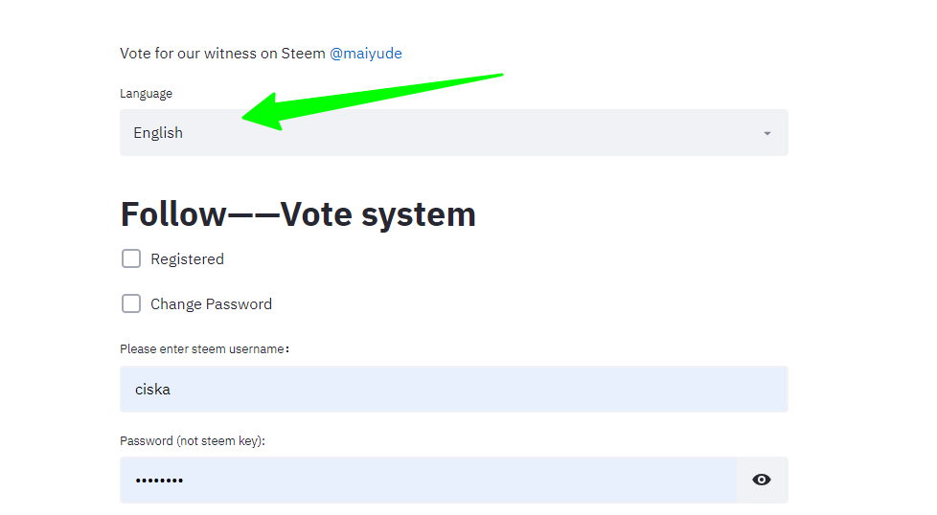Tick the Registered checkbox
The width and height of the screenshot is (937, 515).
pyautogui.click(x=131, y=259)
